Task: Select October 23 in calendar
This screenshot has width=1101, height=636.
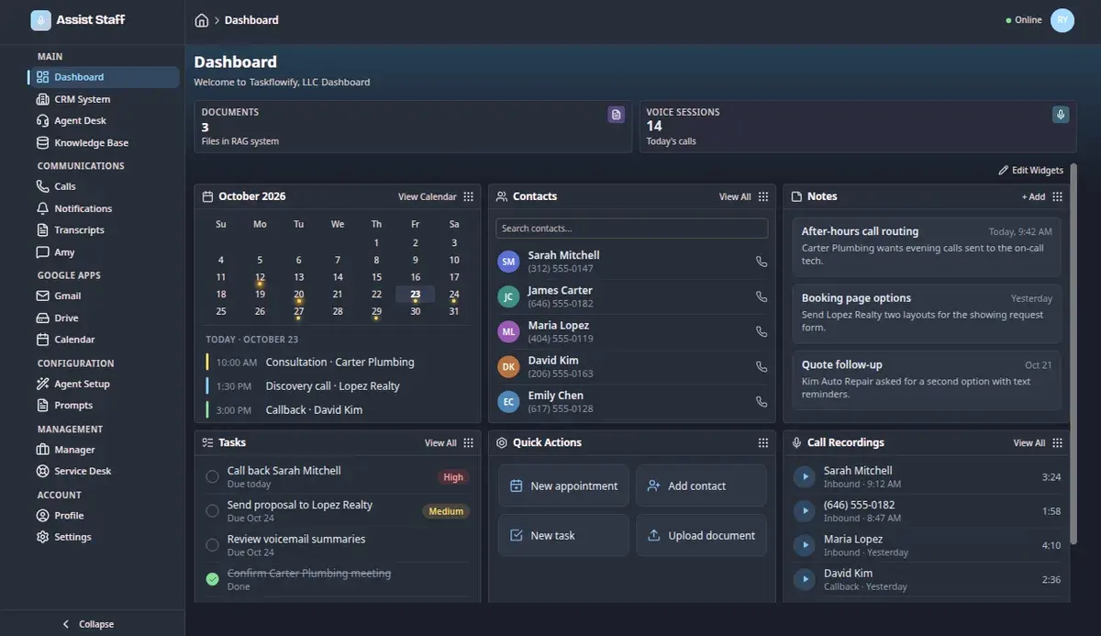Action: 416,295
